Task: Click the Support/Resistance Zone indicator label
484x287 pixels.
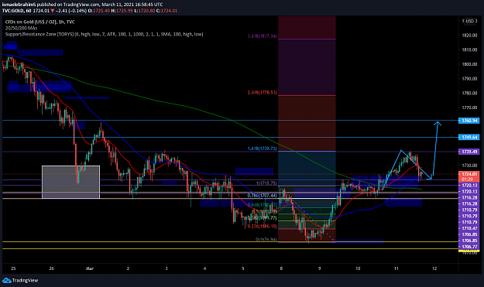Action: [x=104, y=34]
